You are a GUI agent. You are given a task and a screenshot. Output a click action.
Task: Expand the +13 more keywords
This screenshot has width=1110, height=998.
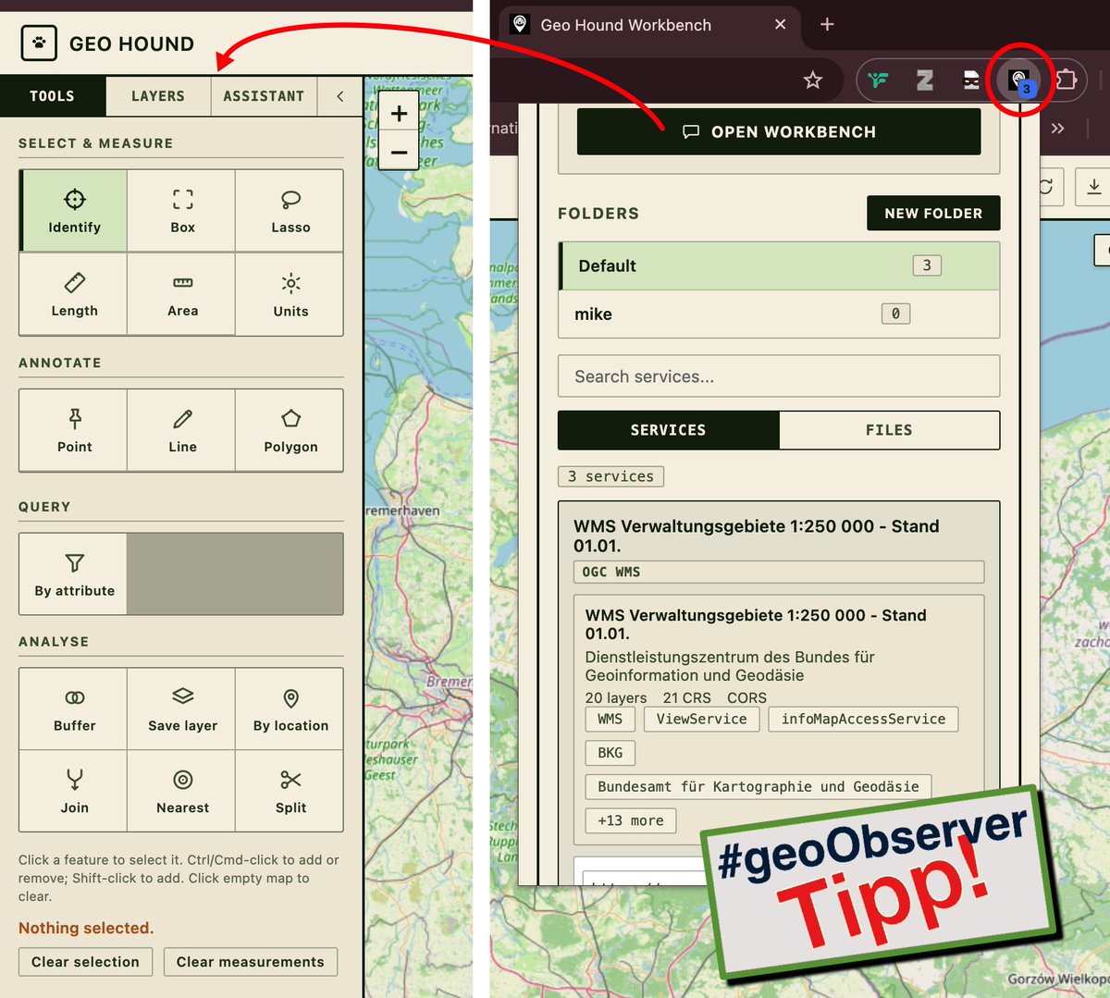click(631, 820)
